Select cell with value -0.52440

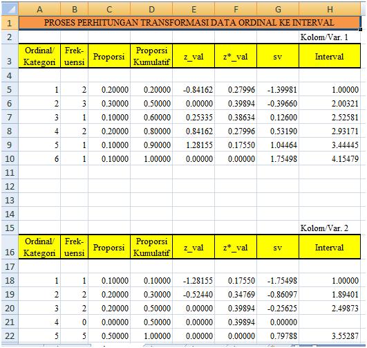pos(194,294)
